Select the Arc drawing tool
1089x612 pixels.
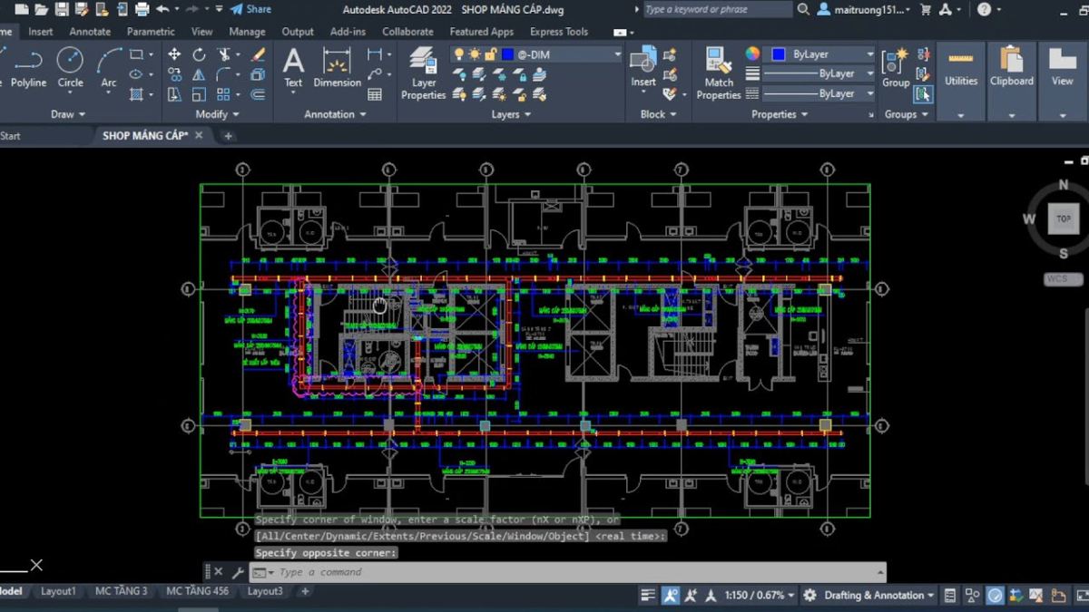(x=109, y=68)
